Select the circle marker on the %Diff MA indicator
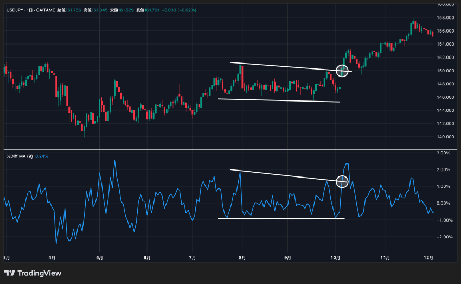The width and height of the screenshot is (461, 284). (342, 181)
